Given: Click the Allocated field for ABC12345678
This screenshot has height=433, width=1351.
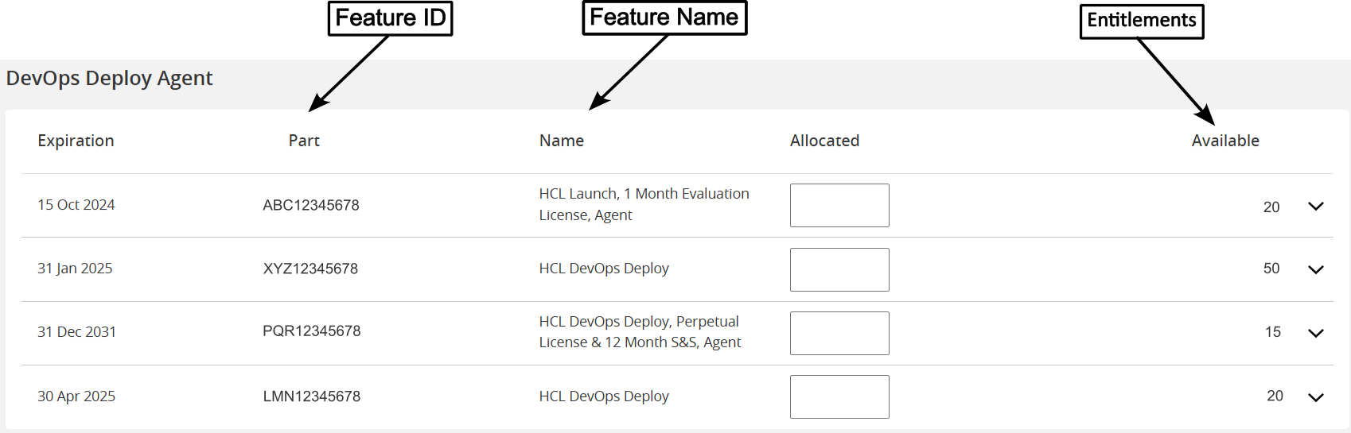Looking at the screenshot, I should point(839,206).
